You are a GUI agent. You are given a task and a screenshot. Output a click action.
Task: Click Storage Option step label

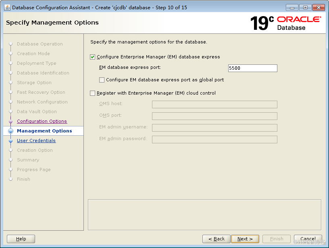click(34, 83)
